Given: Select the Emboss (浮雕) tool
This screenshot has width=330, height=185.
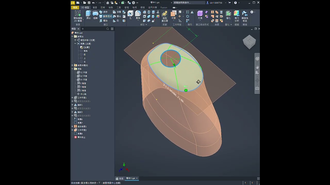Looking at the screenshot, I should [117, 12].
